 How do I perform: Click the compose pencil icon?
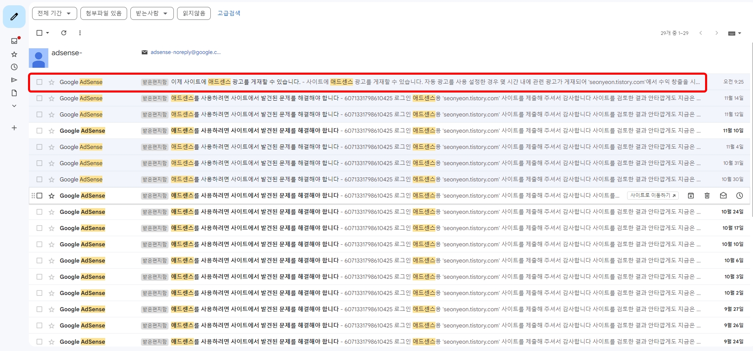(14, 17)
